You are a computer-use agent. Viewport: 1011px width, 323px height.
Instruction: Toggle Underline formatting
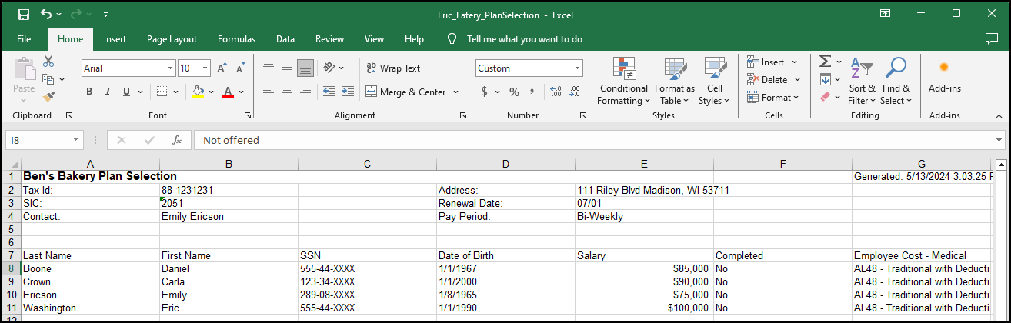tap(126, 92)
